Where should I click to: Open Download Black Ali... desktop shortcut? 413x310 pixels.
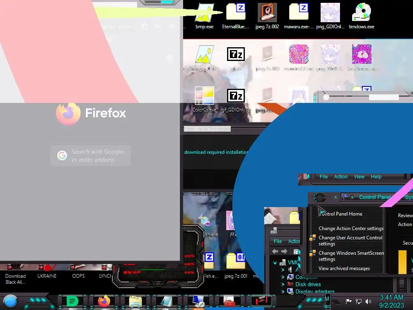tap(15, 274)
